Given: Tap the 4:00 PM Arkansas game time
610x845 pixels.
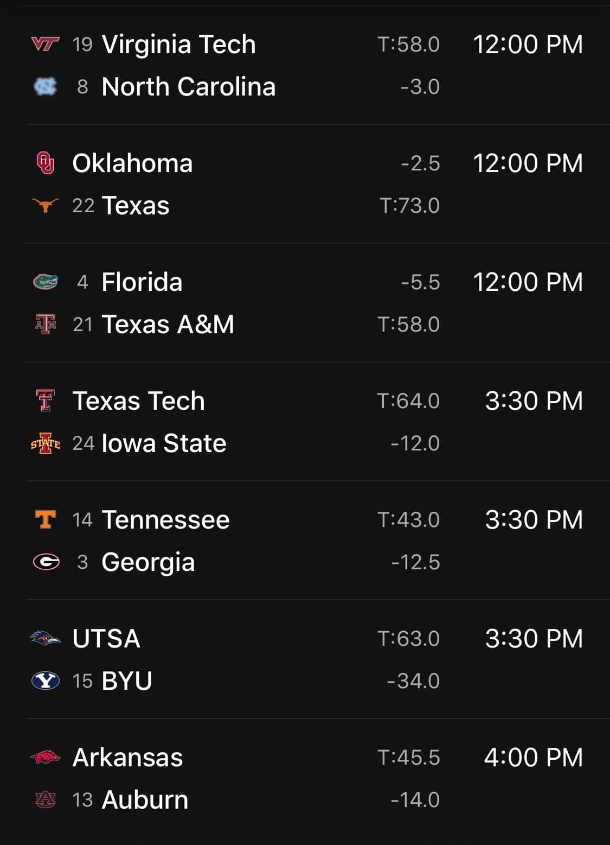Looking at the screenshot, I should point(534,757).
